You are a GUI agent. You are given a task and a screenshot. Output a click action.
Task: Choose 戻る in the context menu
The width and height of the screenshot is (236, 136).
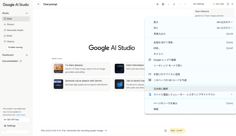[x=190, y=22]
